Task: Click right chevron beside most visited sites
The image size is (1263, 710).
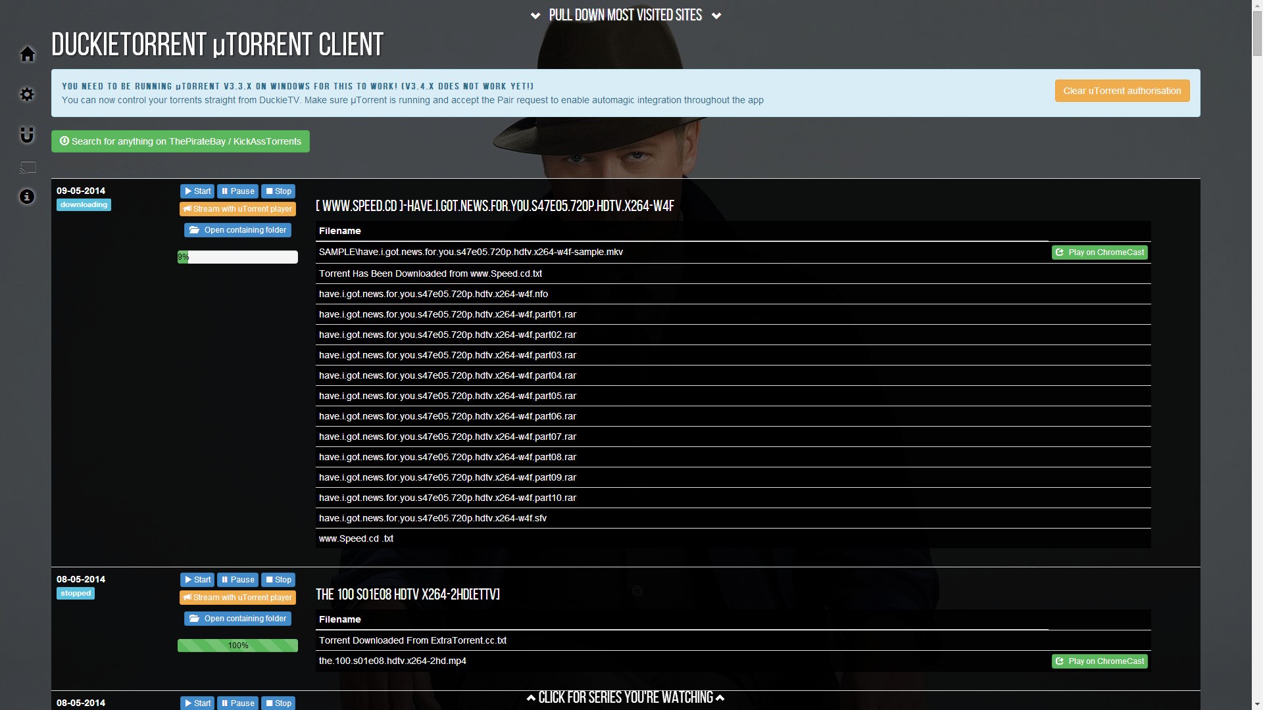Action: point(716,16)
